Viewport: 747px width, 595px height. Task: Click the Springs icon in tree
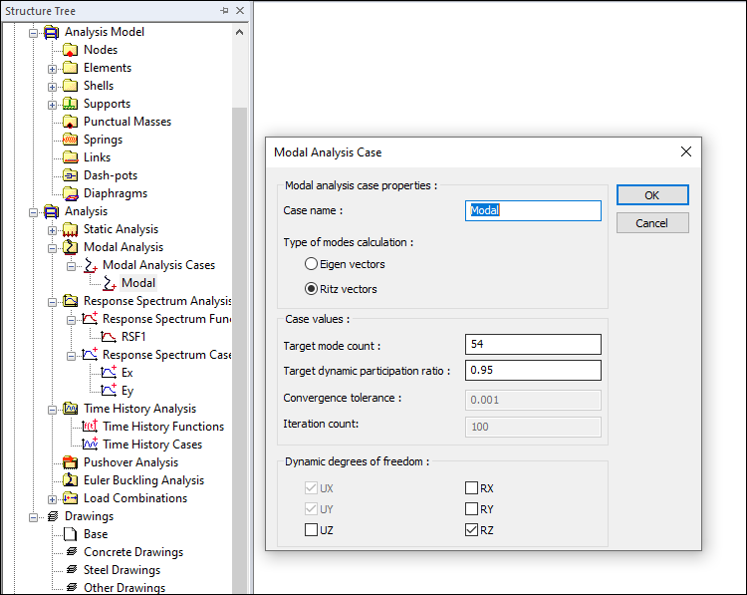tap(70, 140)
